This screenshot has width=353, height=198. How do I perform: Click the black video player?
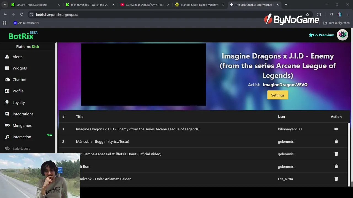[x=143, y=75]
